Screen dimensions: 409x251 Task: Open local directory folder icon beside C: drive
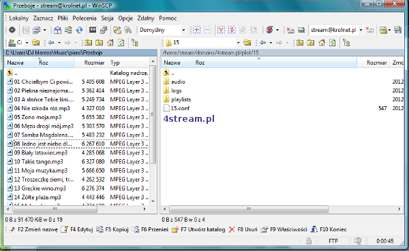tap(35, 42)
